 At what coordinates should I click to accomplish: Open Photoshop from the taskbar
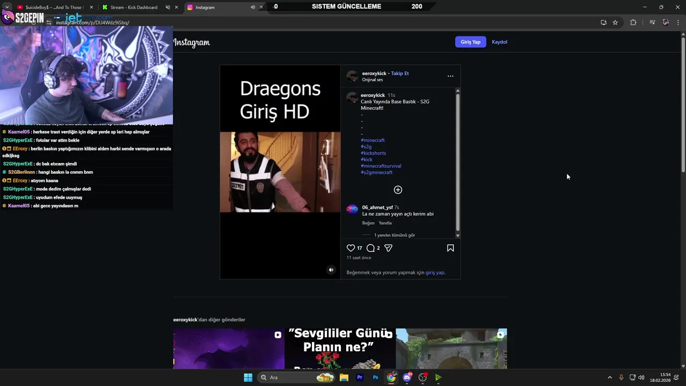(x=375, y=377)
